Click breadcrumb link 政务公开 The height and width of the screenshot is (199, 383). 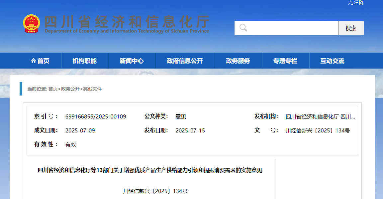70,89
